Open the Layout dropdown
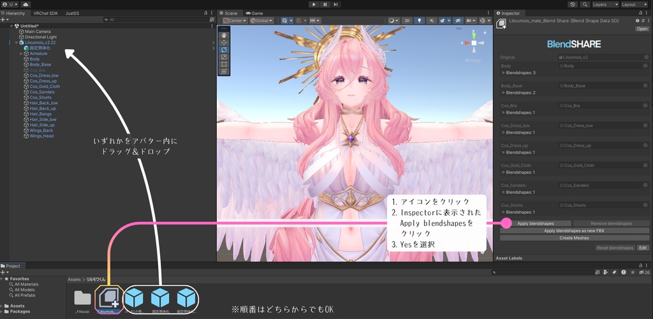The height and width of the screenshot is (319, 653). [x=635, y=4]
